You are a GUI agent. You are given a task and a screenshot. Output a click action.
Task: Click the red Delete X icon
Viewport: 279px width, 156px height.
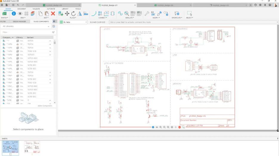pos(53,13)
